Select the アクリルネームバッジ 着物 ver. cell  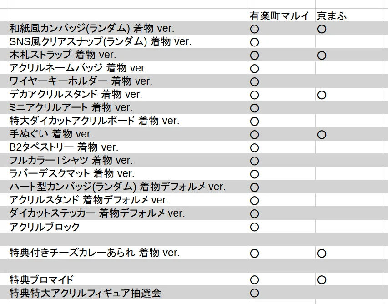pyautogui.click(x=128, y=68)
